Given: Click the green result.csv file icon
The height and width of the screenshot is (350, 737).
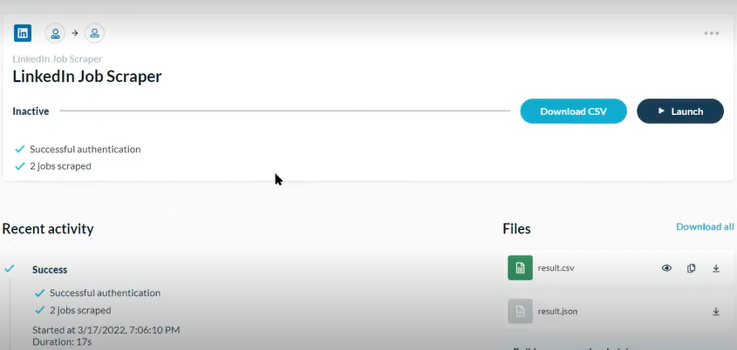Looking at the screenshot, I should coord(521,268).
